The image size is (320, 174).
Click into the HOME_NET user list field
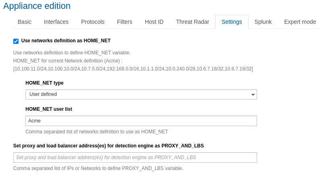[x=141, y=121]
